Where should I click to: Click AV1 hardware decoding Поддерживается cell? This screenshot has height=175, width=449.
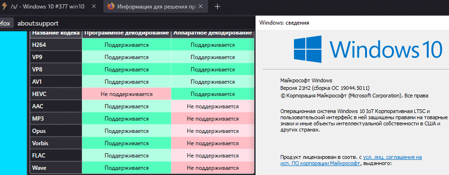[213, 82]
